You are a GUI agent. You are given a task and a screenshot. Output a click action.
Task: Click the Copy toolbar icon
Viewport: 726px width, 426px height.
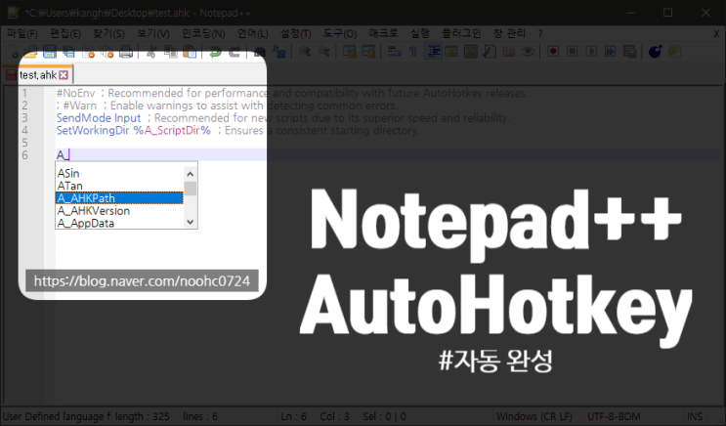(x=170, y=52)
